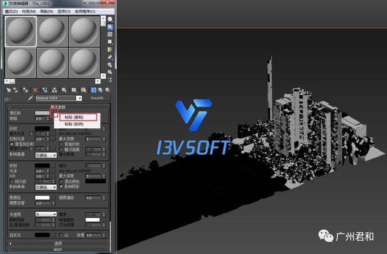Click the Make Preview icon

tap(110, 57)
